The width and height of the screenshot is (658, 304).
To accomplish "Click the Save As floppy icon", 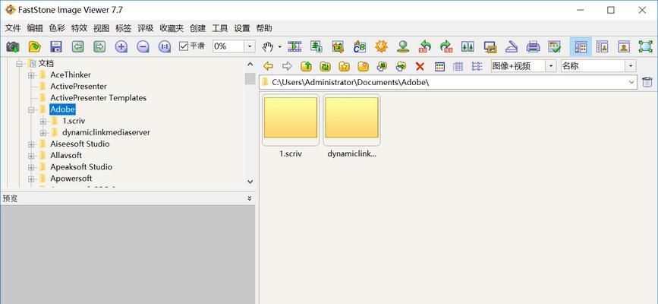I will 56,46.
